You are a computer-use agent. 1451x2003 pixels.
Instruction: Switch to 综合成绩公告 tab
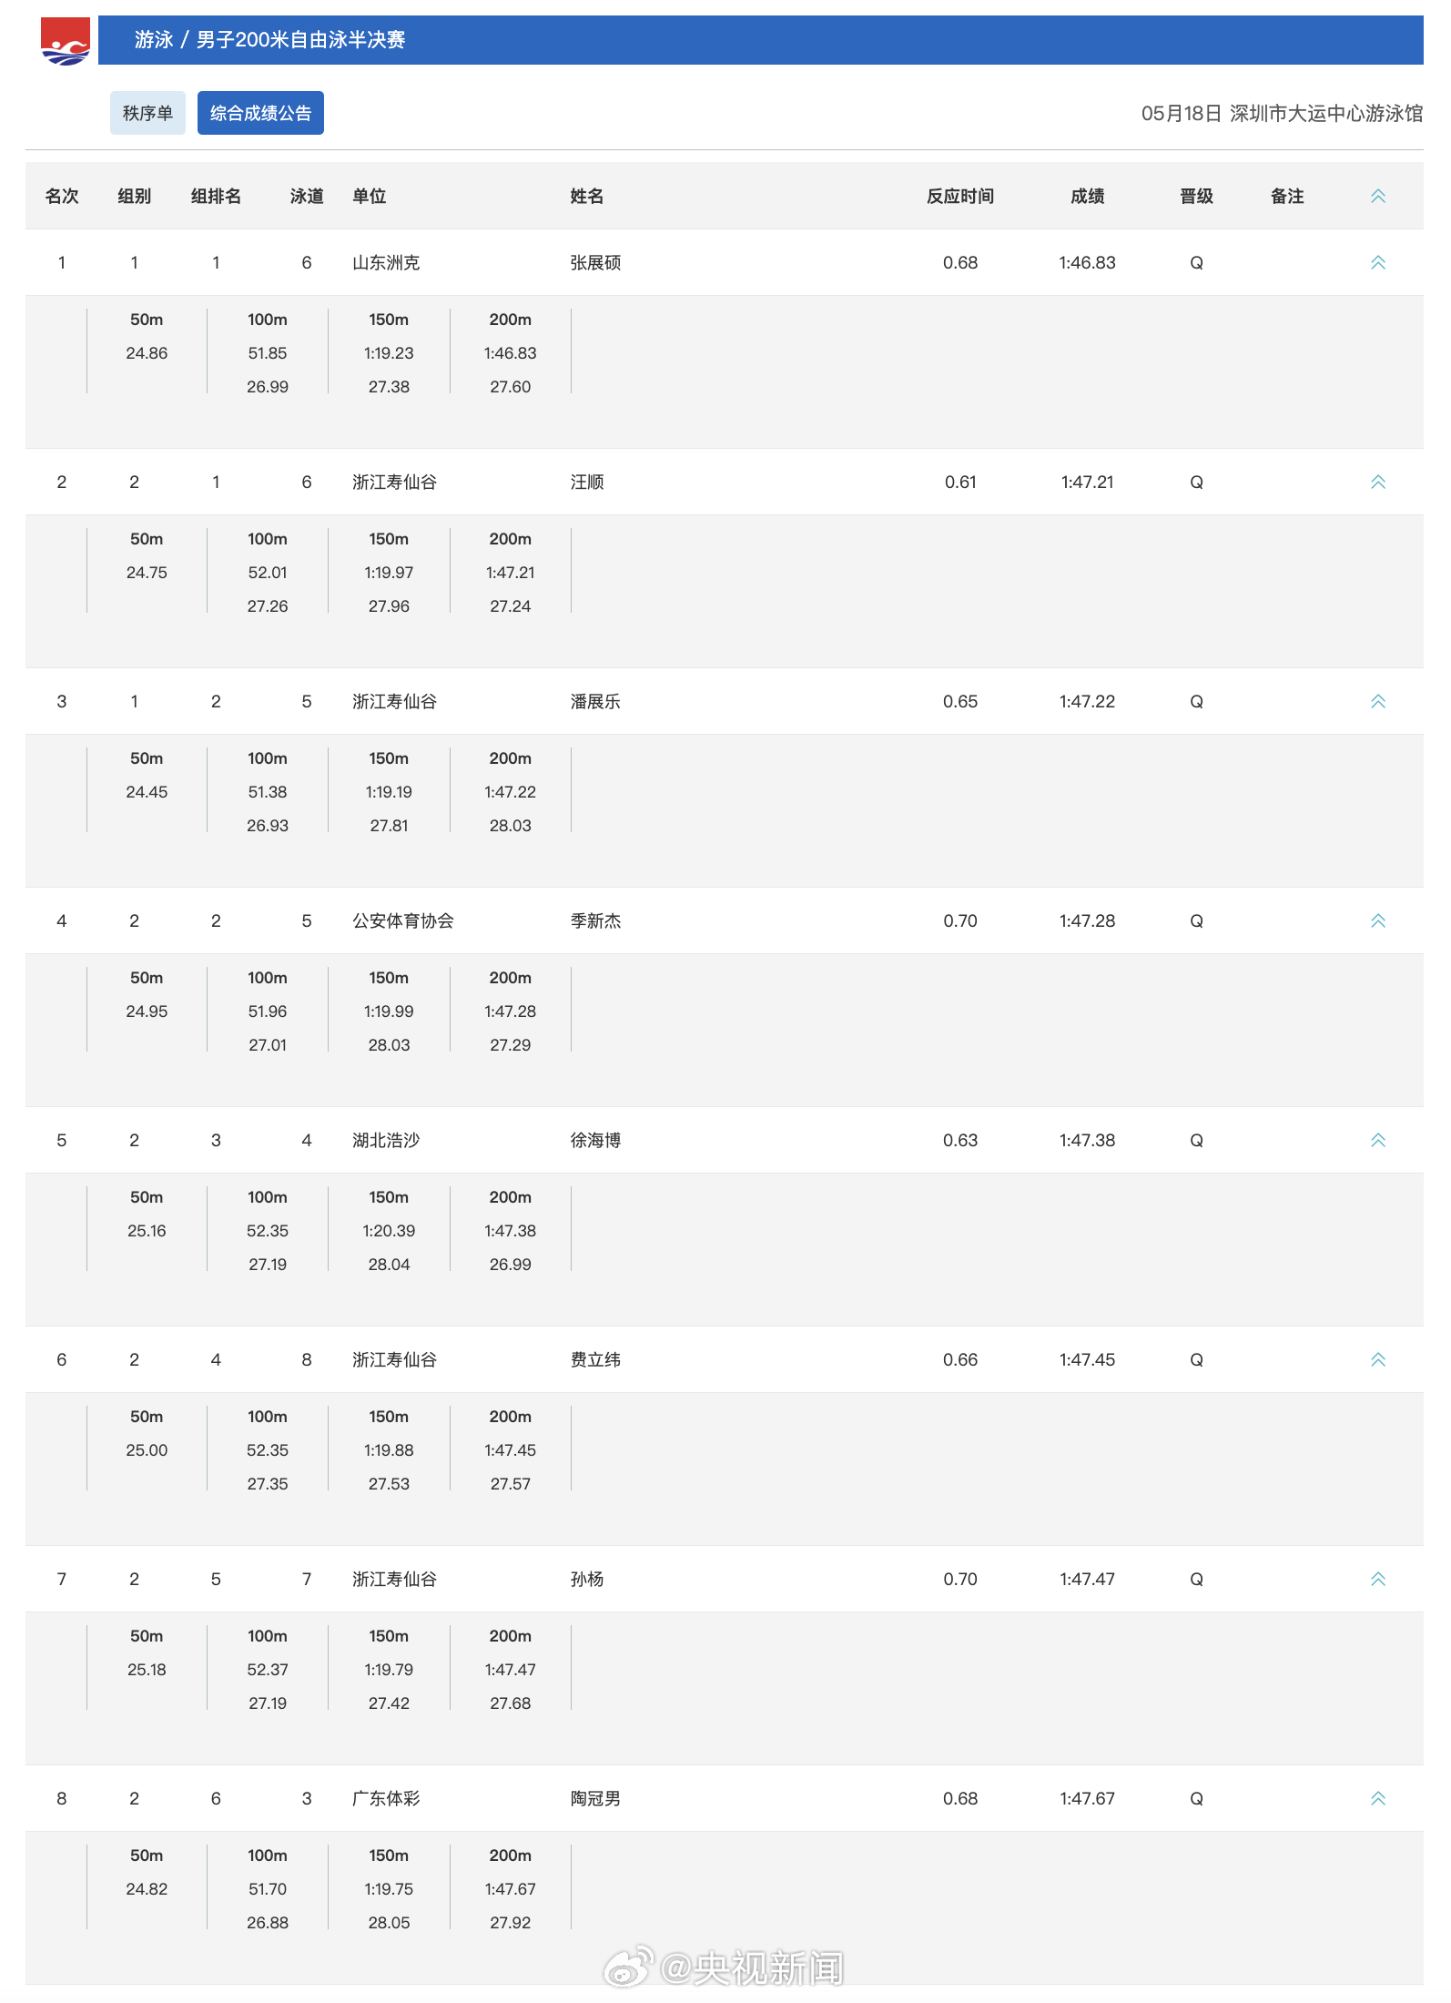(x=260, y=113)
